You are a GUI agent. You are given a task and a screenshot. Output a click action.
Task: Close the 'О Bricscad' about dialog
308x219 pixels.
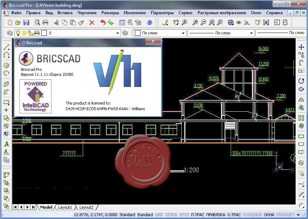[x=153, y=41]
